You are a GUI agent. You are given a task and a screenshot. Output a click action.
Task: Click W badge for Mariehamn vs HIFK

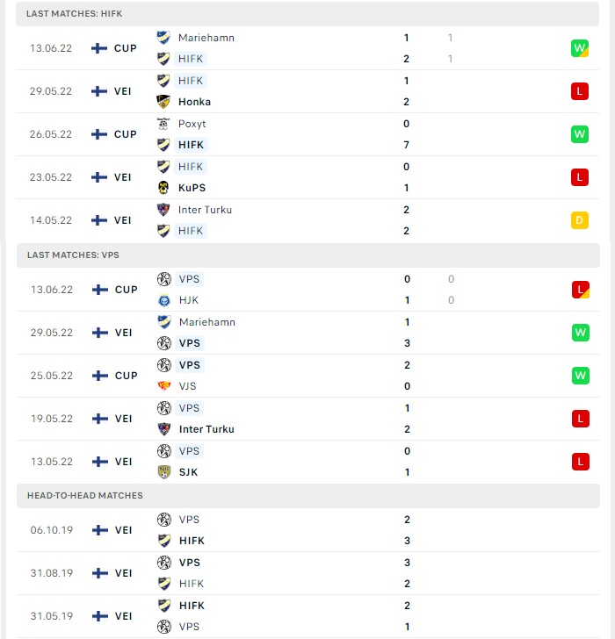[580, 48]
